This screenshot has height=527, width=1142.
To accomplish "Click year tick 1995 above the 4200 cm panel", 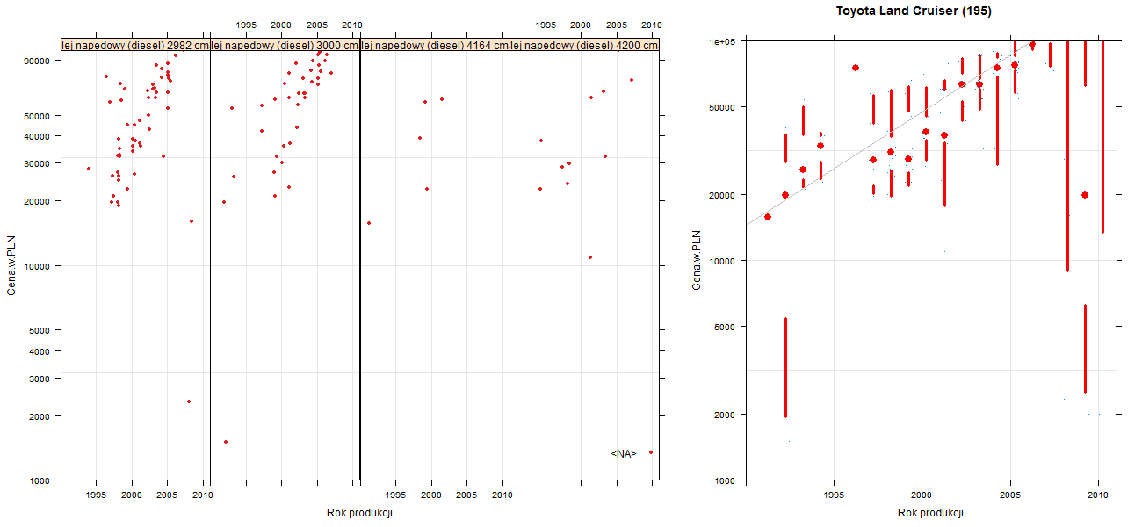I will [x=546, y=25].
